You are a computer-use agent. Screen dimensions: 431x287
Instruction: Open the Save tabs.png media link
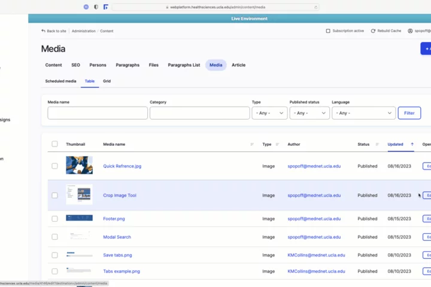tap(117, 255)
